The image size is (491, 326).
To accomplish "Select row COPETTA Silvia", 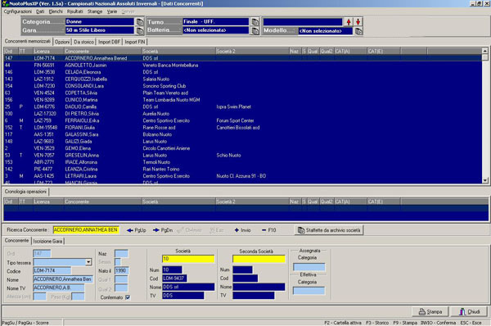I will tap(243, 93).
